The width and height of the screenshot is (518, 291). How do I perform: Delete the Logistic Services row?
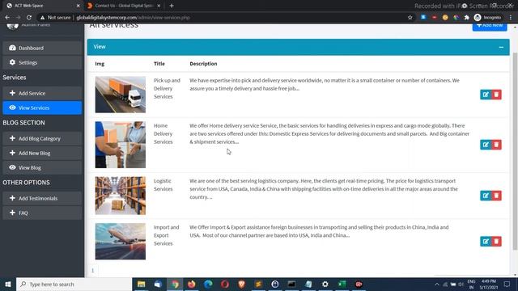[x=496, y=196]
